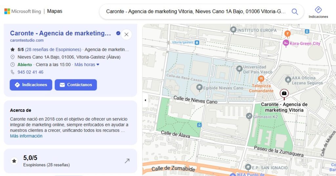Select the Egibide Nieves Cano school marker

pyautogui.click(x=199, y=87)
